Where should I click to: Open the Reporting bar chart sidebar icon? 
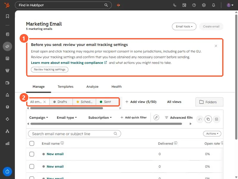[x=7, y=143]
